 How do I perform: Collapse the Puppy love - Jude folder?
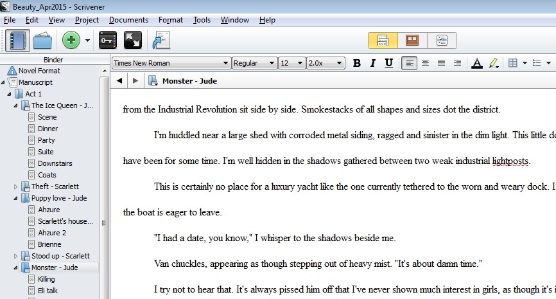click(x=17, y=198)
